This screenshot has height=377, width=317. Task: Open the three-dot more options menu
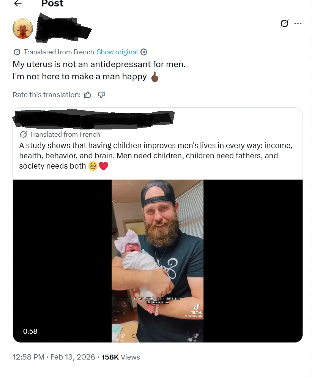(x=298, y=24)
